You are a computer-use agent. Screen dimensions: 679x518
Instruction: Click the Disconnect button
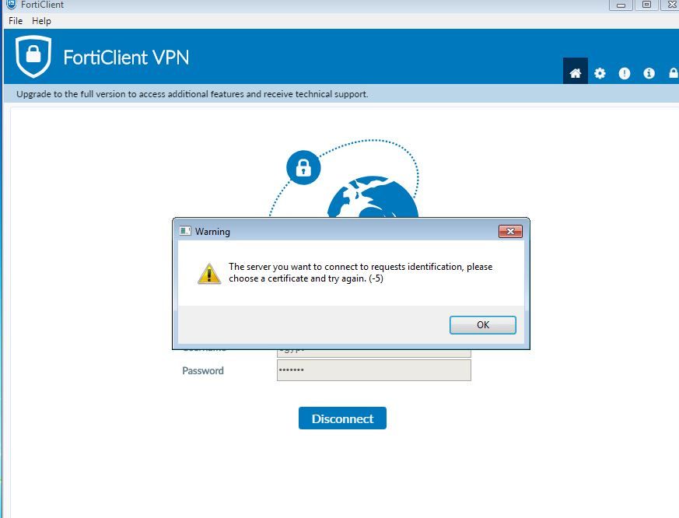342,418
